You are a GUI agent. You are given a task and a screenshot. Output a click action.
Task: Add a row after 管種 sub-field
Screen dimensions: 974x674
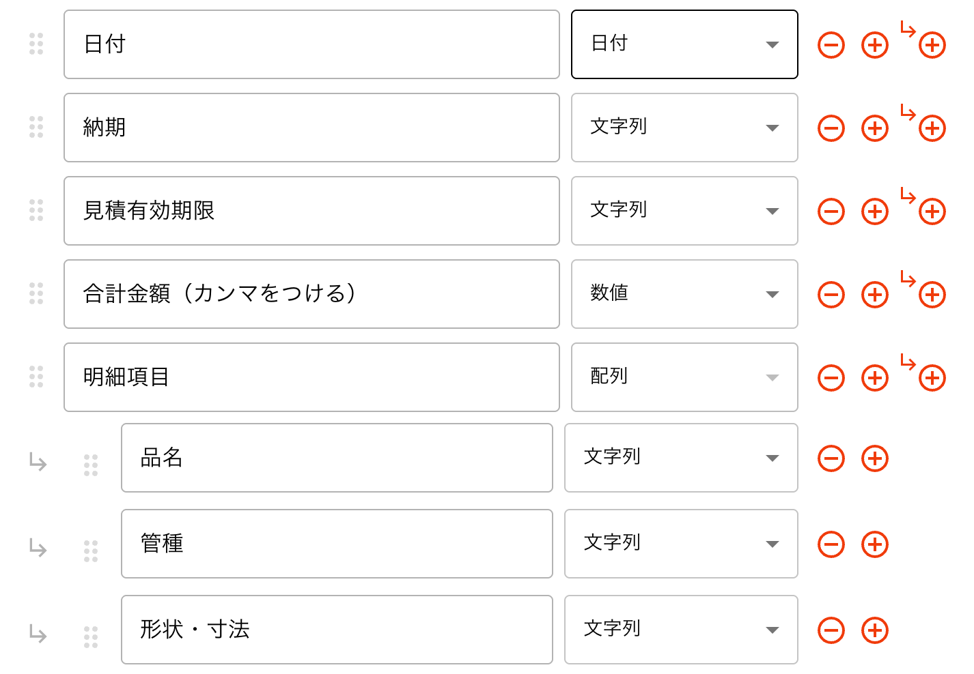tap(875, 544)
